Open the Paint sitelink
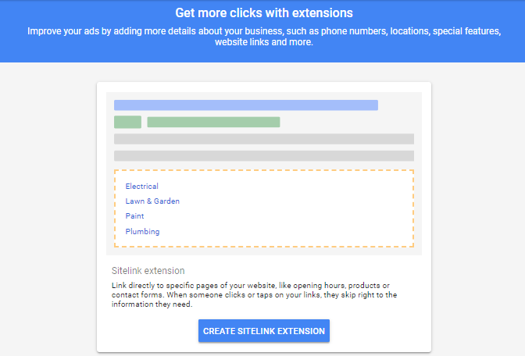 click(x=134, y=215)
